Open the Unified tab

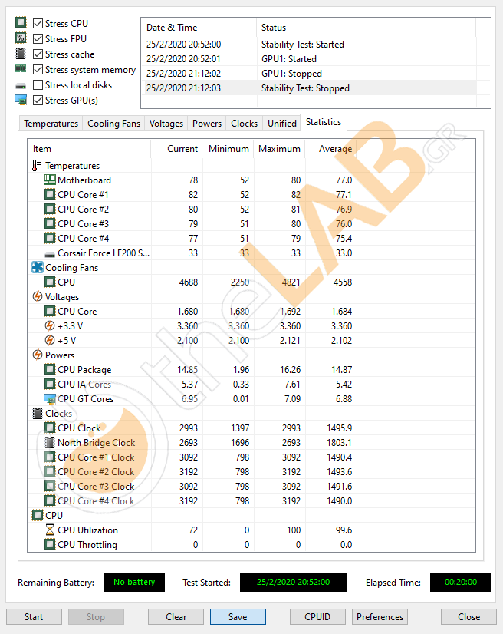[282, 124]
